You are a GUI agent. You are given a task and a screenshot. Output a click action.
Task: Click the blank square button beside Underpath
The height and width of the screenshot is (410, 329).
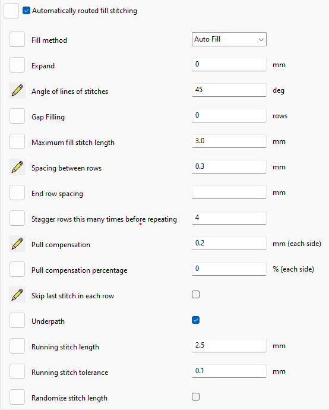(x=17, y=320)
